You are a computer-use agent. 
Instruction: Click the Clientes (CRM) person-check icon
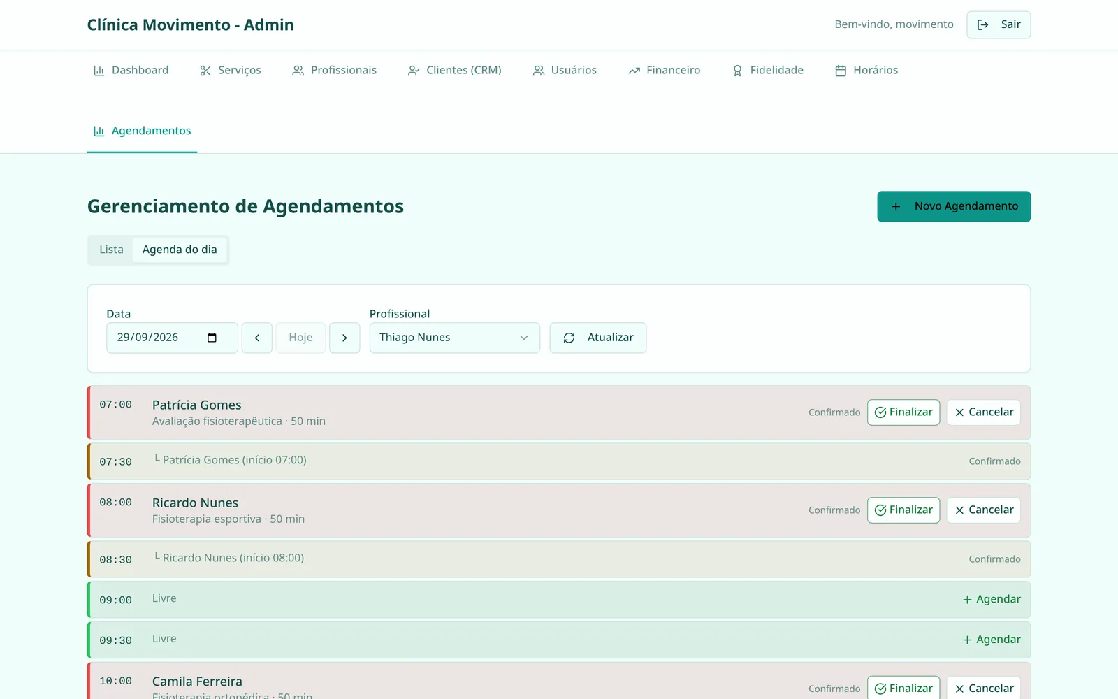point(414,71)
